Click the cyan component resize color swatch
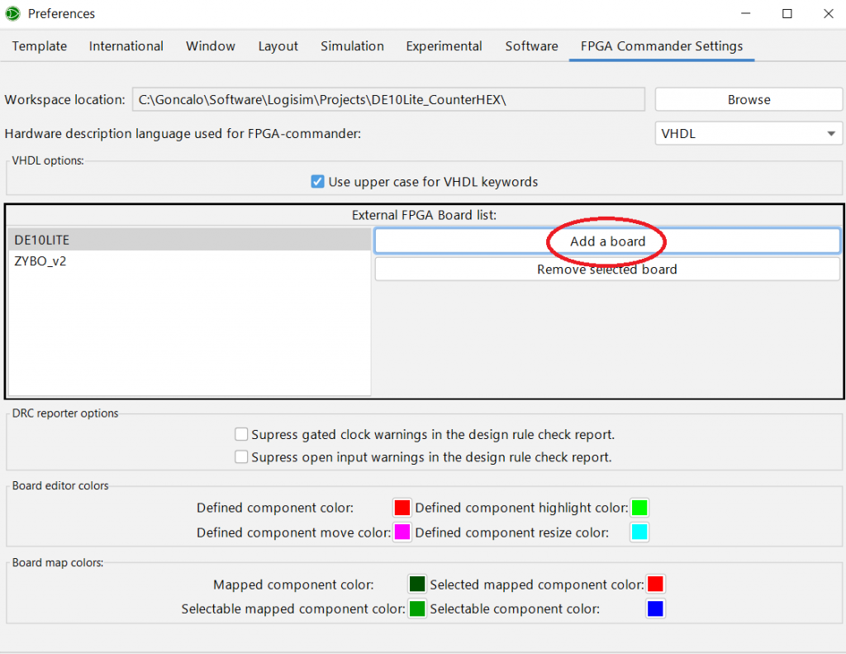This screenshot has height=654, width=846. [x=639, y=532]
